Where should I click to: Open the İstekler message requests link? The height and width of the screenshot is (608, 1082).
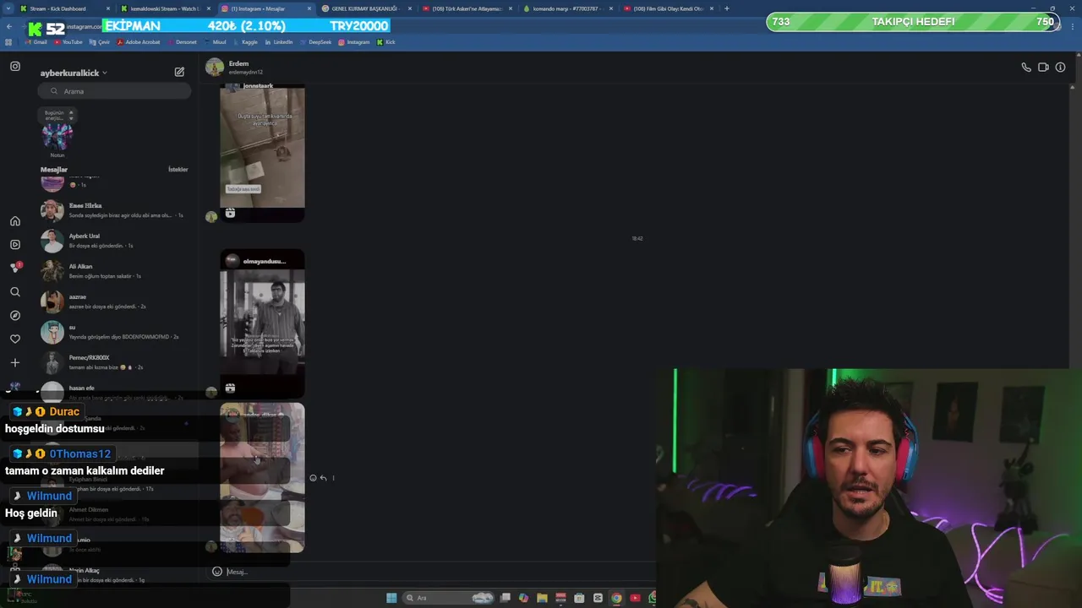coord(178,170)
